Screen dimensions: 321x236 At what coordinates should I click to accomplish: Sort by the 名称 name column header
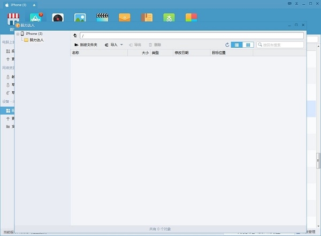pos(99,53)
